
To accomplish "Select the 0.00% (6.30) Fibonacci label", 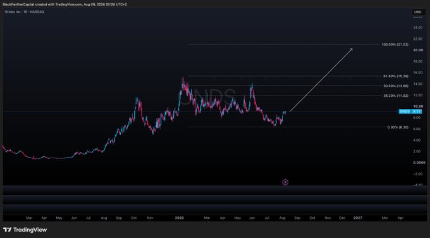I will pos(398,127).
